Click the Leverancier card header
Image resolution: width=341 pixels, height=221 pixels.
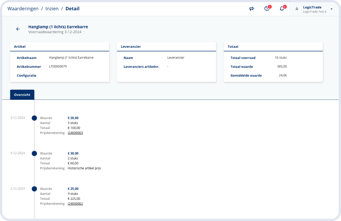pos(166,47)
